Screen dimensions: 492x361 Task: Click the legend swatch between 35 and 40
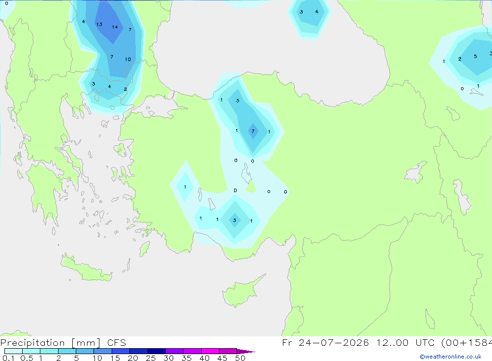pos(192,351)
